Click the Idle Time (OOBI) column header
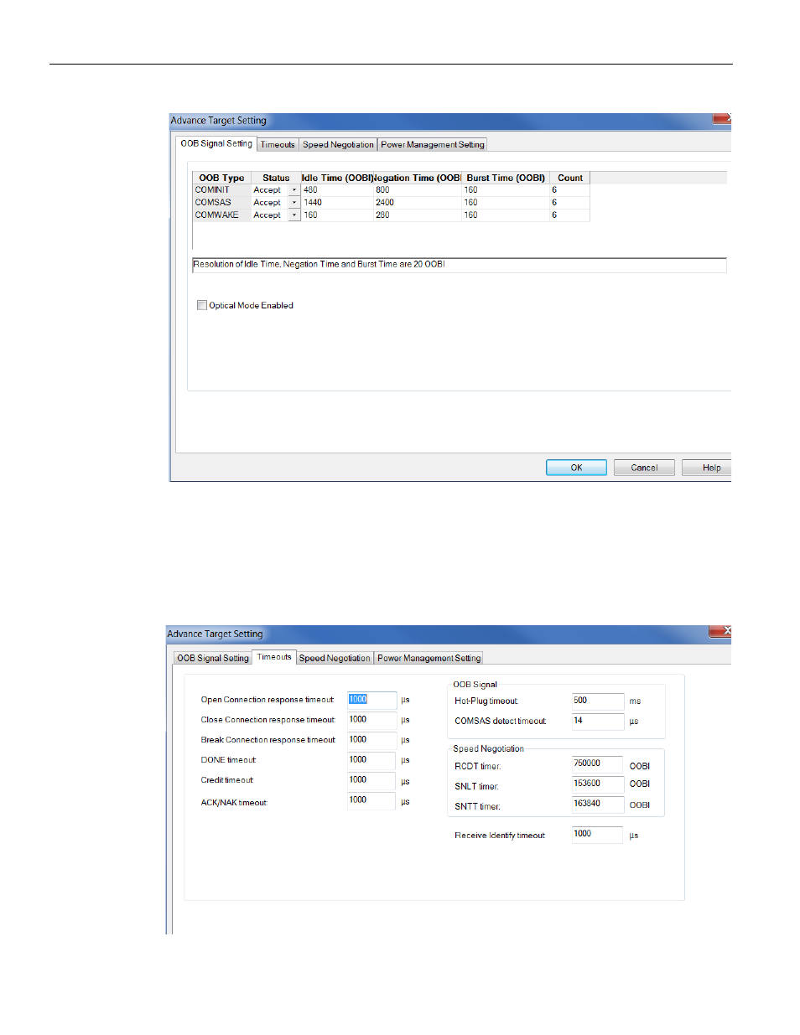This screenshot has height=1035, width=800. pos(337,178)
